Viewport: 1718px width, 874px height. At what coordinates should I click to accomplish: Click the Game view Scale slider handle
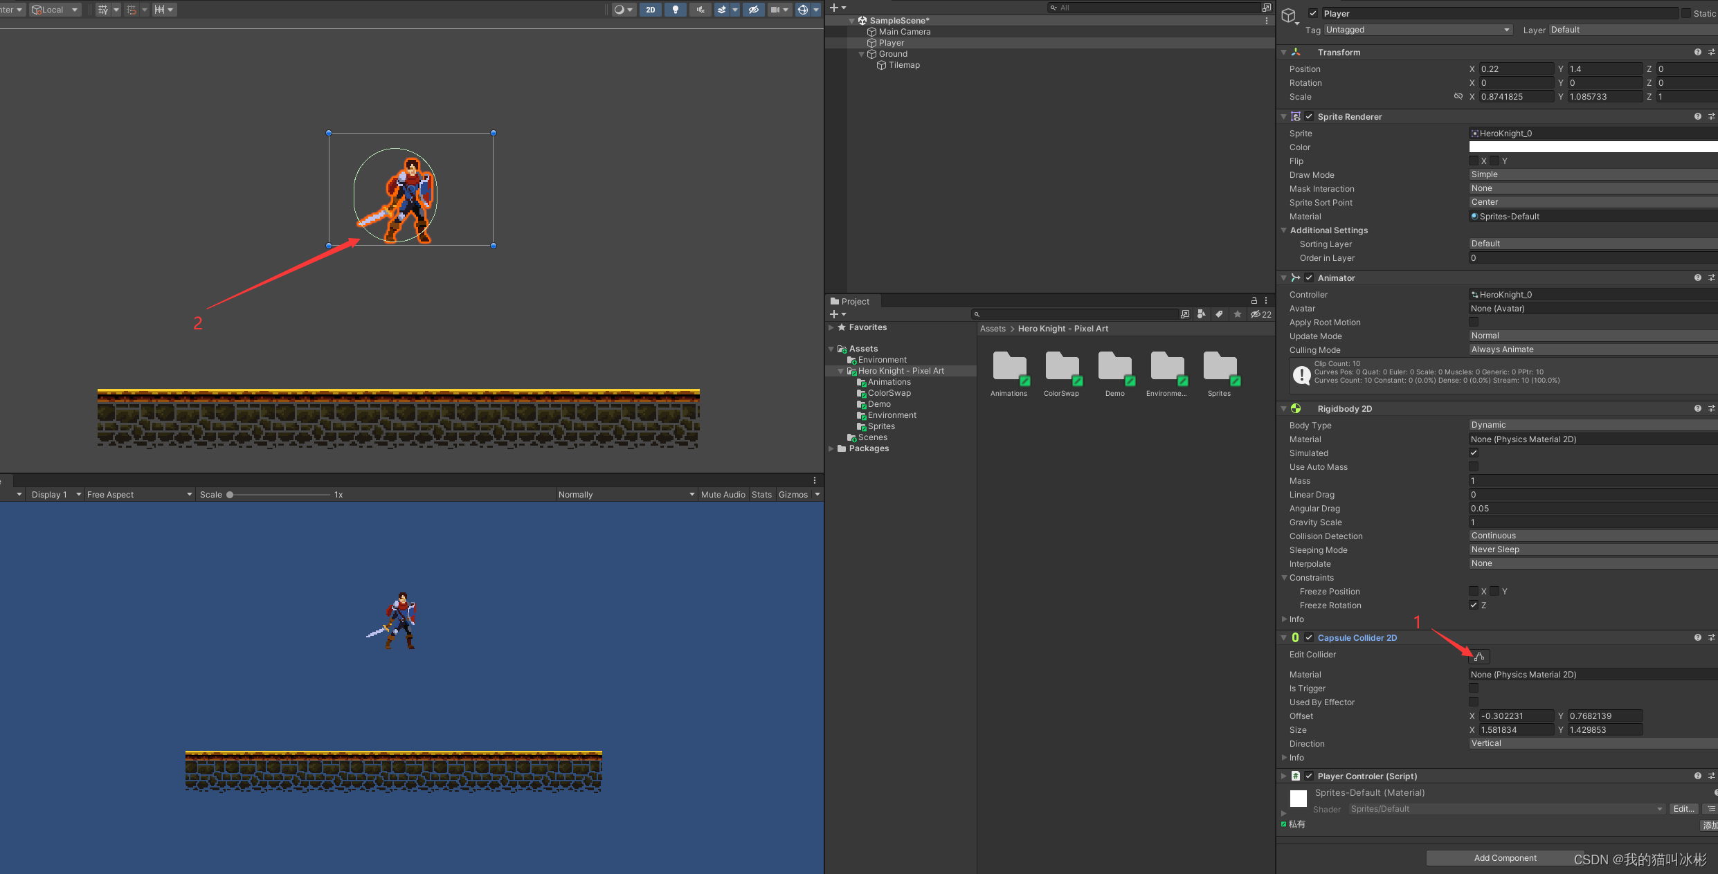[x=230, y=494]
